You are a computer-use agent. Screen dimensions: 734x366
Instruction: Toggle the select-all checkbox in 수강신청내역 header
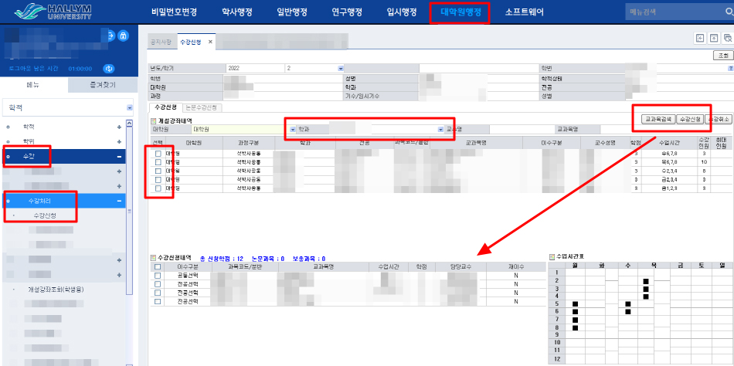click(158, 266)
